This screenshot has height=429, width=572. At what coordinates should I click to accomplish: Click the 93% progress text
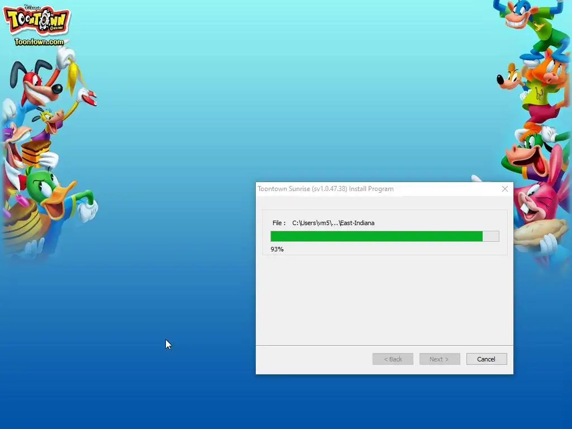pos(277,250)
